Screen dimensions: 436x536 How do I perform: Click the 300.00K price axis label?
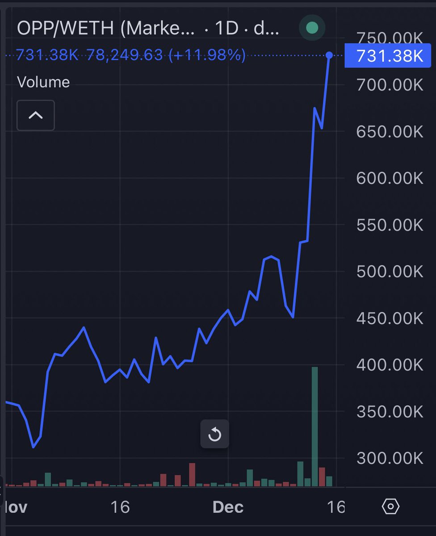tap(390, 458)
